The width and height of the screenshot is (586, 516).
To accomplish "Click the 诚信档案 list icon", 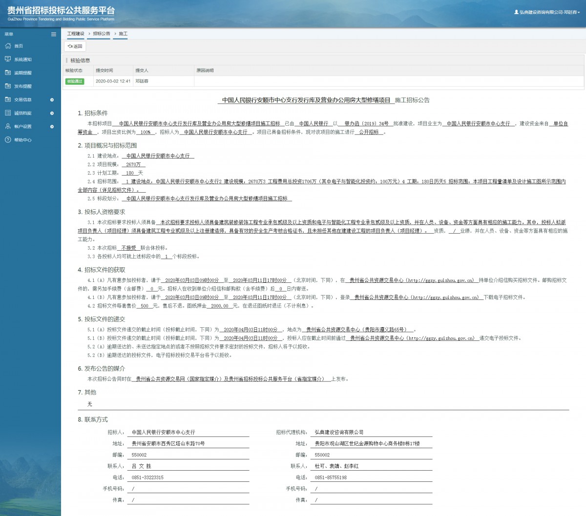I will (8, 113).
